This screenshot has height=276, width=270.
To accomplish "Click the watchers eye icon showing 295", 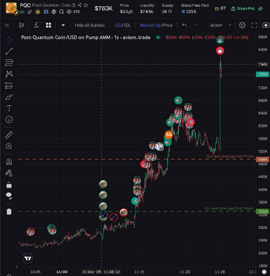I will tap(69, 12).
